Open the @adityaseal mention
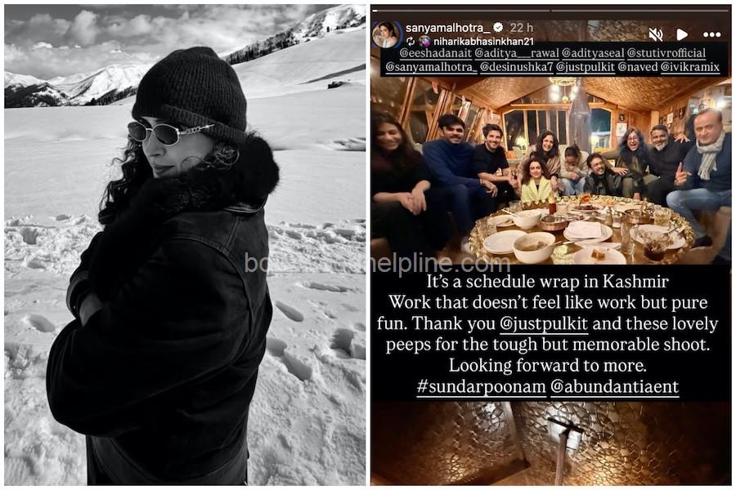 click(593, 53)
